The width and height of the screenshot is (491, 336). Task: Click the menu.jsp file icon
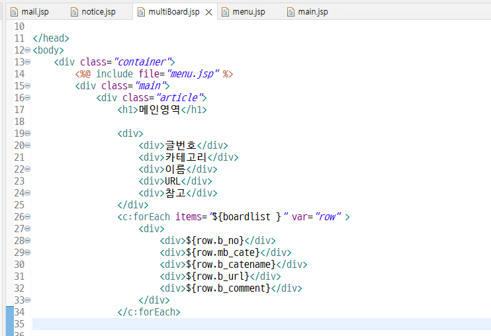point(225,12)
